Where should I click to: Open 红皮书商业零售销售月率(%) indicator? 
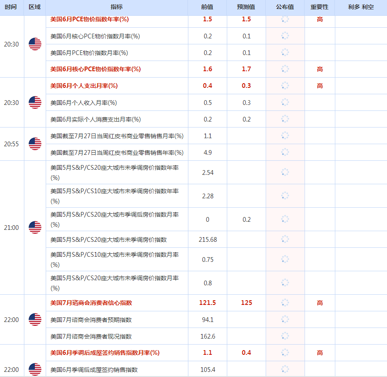[117, 136]
